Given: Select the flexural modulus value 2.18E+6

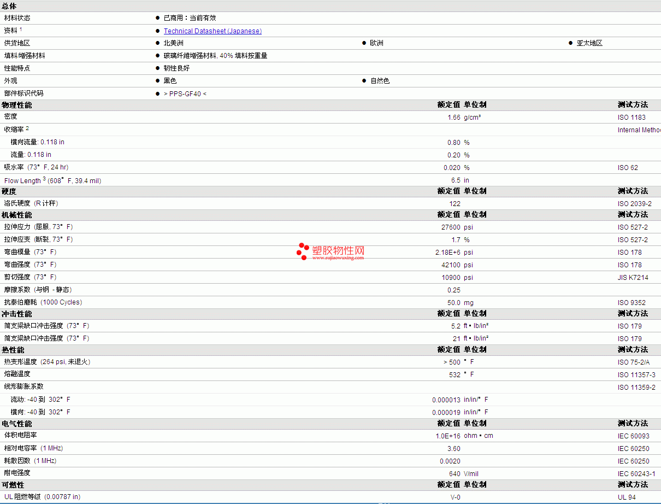Looking at the screenshot, I should coord(448,253).
